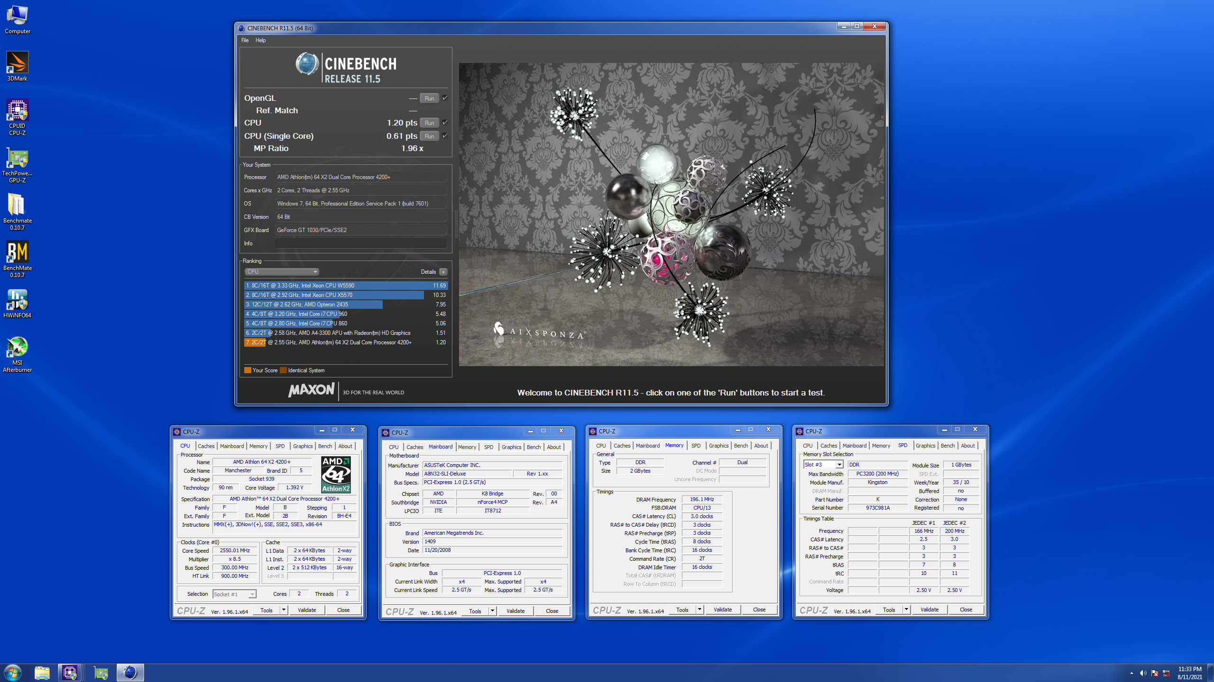Screen dimensions: 1214x682
Task: Switch to Graphics tab in Memory CPU-Z window
Action: pos(718,446)
